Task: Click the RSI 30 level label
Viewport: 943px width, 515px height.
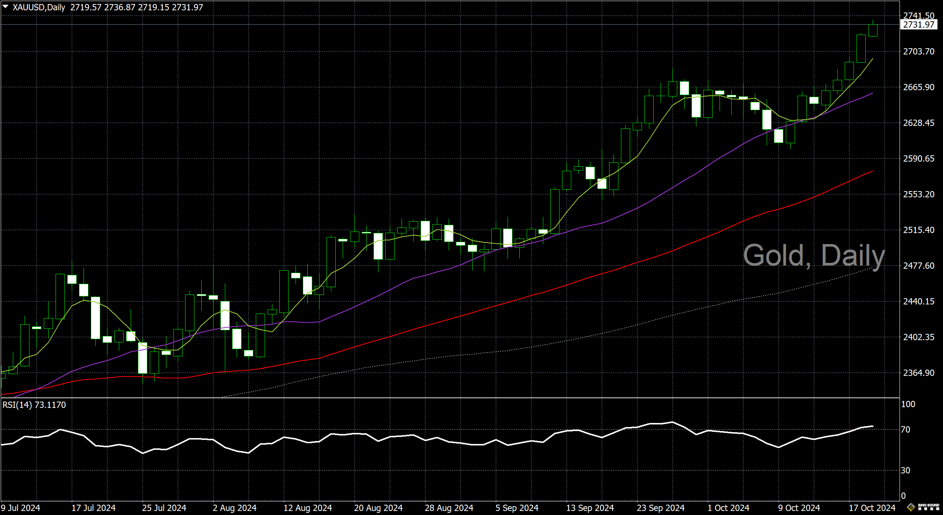Action: tap(905, 470)
